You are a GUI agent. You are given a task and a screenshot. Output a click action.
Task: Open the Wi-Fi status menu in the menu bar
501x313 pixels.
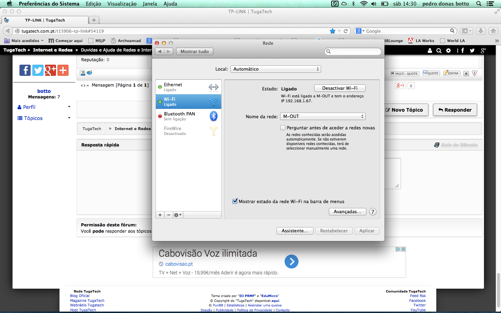364,4
